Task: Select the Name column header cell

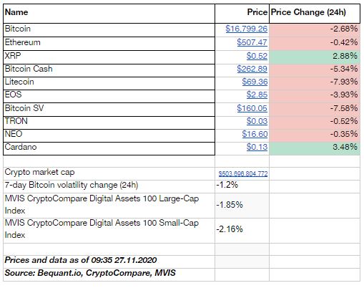Action: (109, 14)
